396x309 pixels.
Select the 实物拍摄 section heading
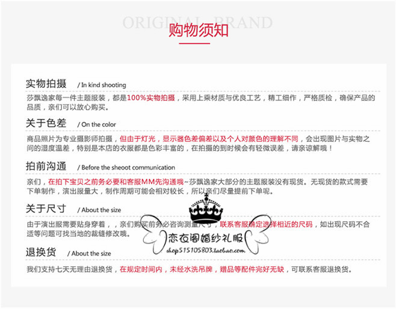tap(46, 84)
